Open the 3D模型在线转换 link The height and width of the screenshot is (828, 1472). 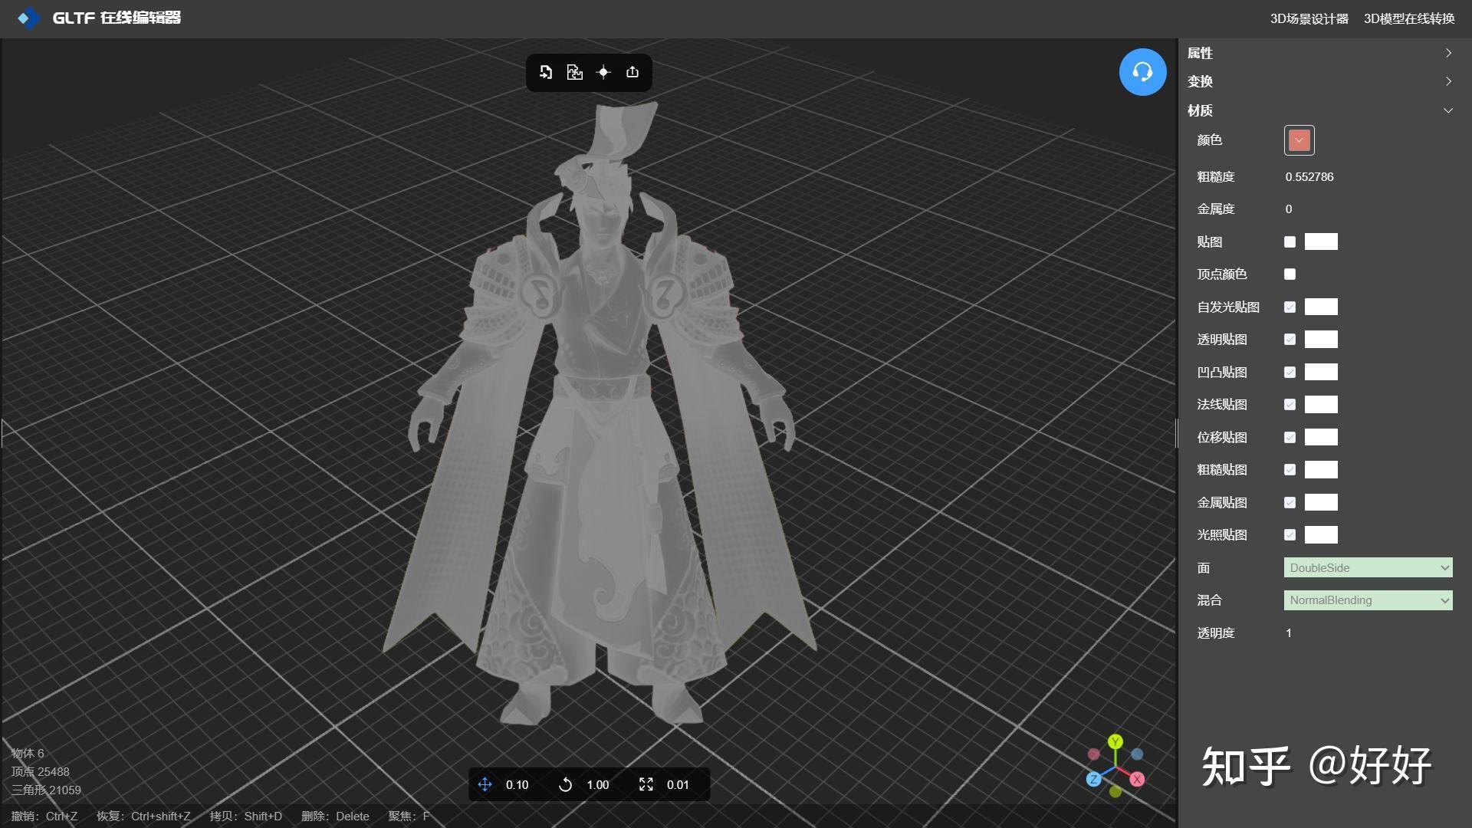pyautogui.click(x=1409, y=18)
